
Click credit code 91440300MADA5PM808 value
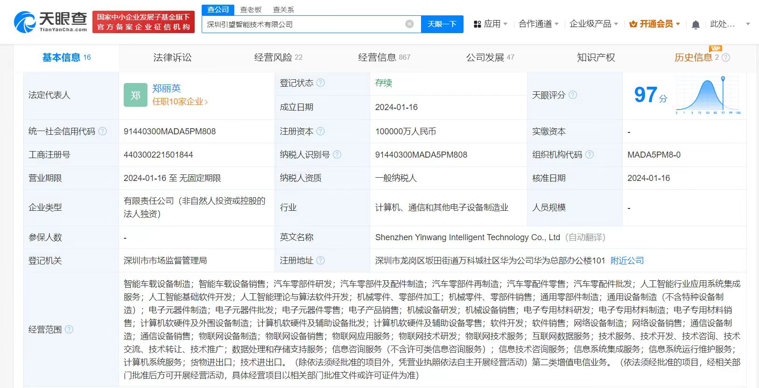coord(169,132)
